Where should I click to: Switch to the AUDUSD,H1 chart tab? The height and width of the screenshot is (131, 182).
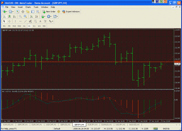click(x=134, y=125)
